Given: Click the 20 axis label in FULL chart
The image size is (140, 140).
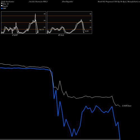Looking at the screenshot, I should 90,27.
